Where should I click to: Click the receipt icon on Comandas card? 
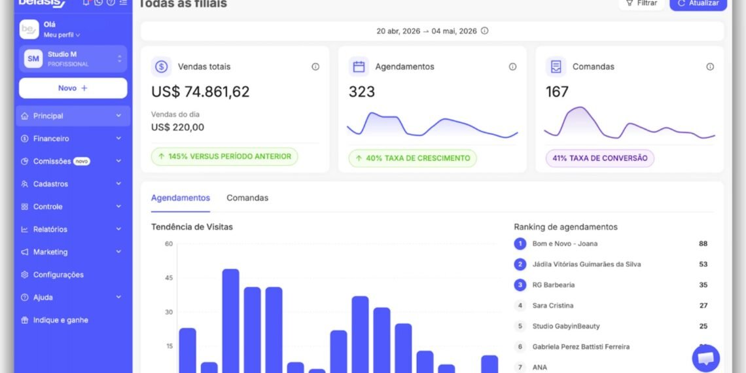(x=556, y=67)
